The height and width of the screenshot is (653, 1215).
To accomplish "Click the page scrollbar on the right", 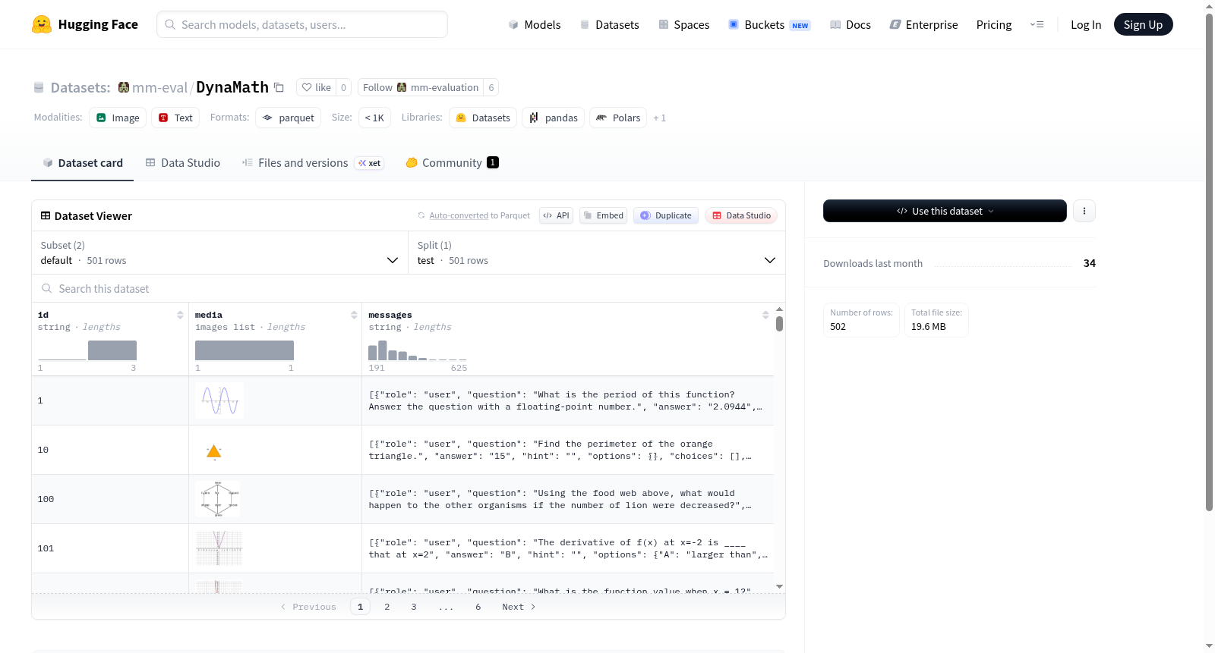I will [x=1209, y=262].
